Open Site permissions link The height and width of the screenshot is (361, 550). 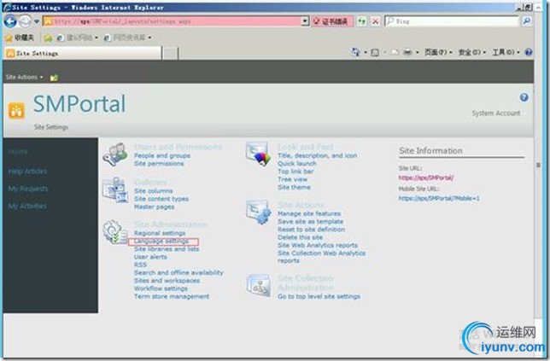(159, 164)
